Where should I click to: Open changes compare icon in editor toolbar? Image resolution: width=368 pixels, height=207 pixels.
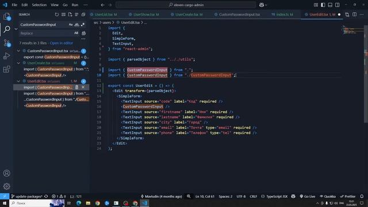347,14
